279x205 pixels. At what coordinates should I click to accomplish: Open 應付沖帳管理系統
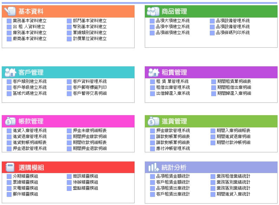coord(173,148)
